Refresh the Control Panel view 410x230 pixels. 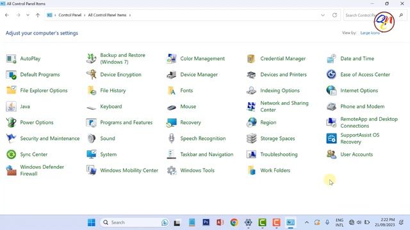pyautogui.click(x=334, y=15)
